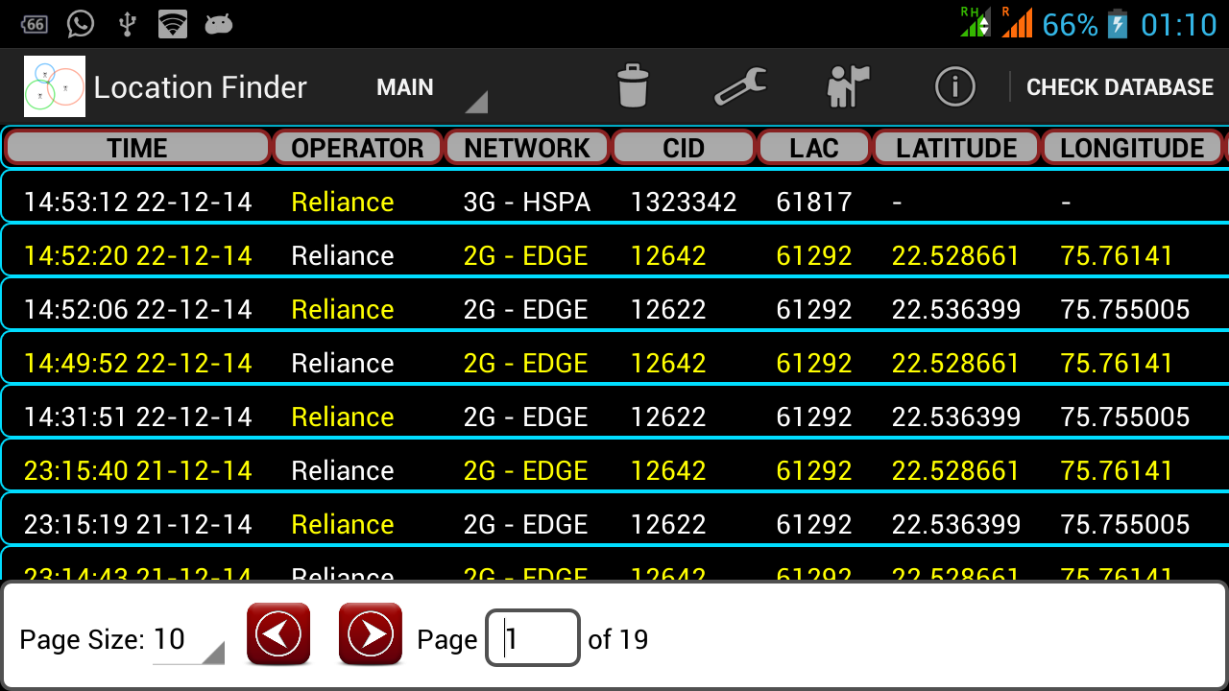
Task: Tap the Wi-Fi status bar icon
Action: pos(173,24)
